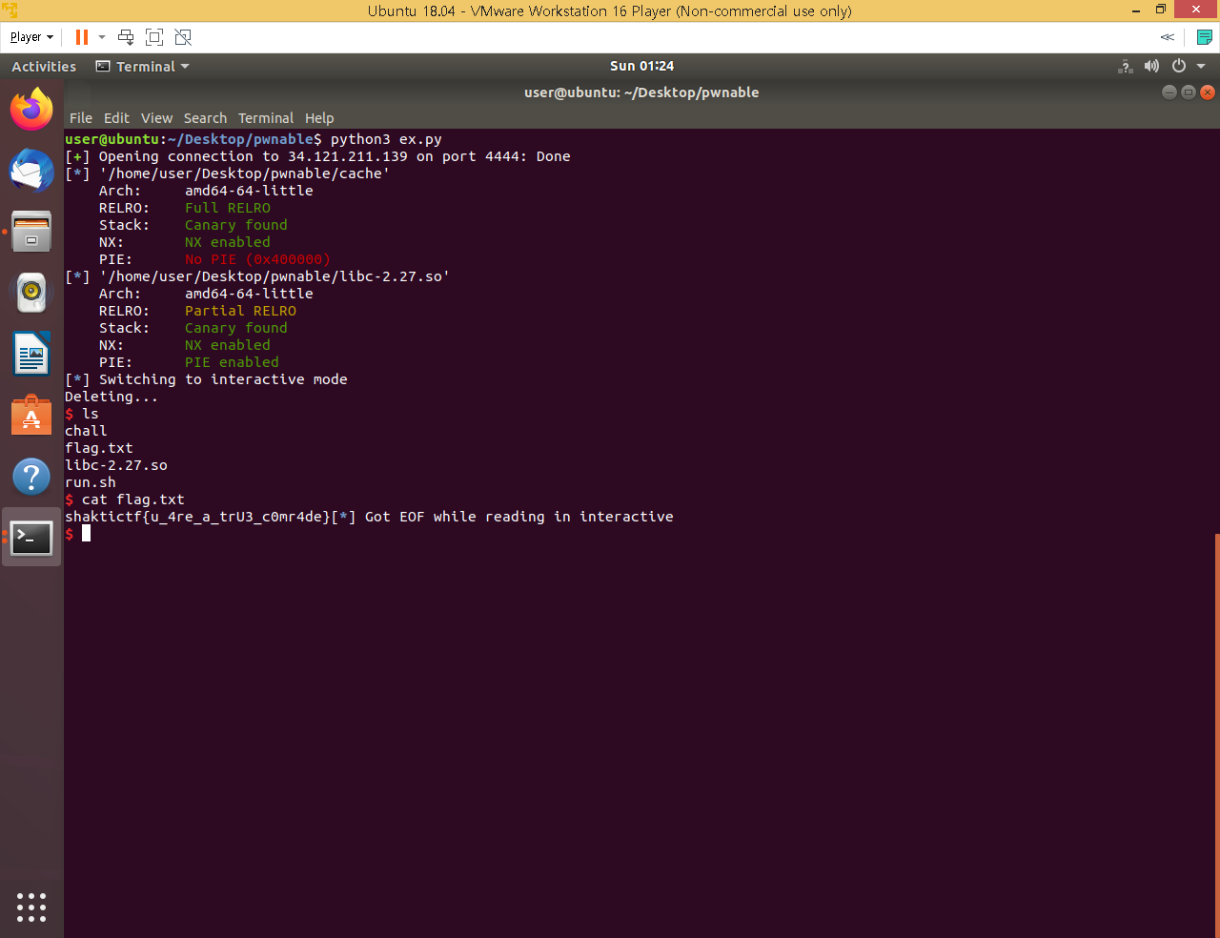Launch LibreOffice Writer from the dock

(31, 354)
